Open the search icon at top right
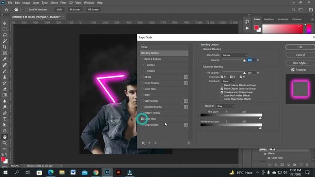The width and height of the screenshot is (315, 177). 293,10
